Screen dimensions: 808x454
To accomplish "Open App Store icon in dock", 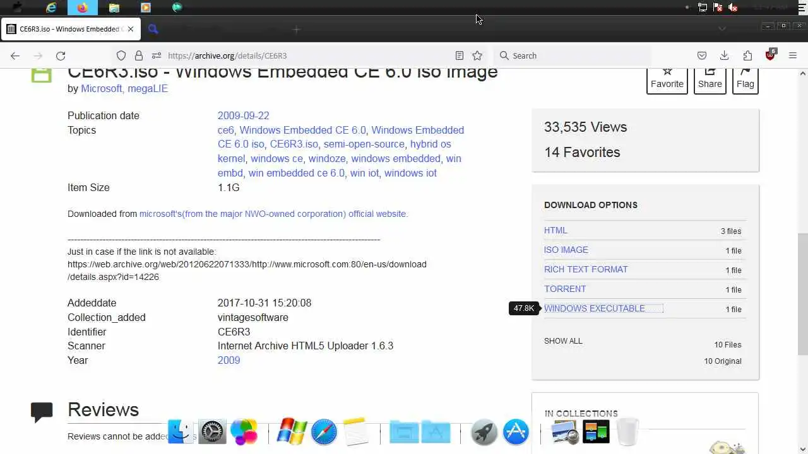I will (x=516, y=432).
